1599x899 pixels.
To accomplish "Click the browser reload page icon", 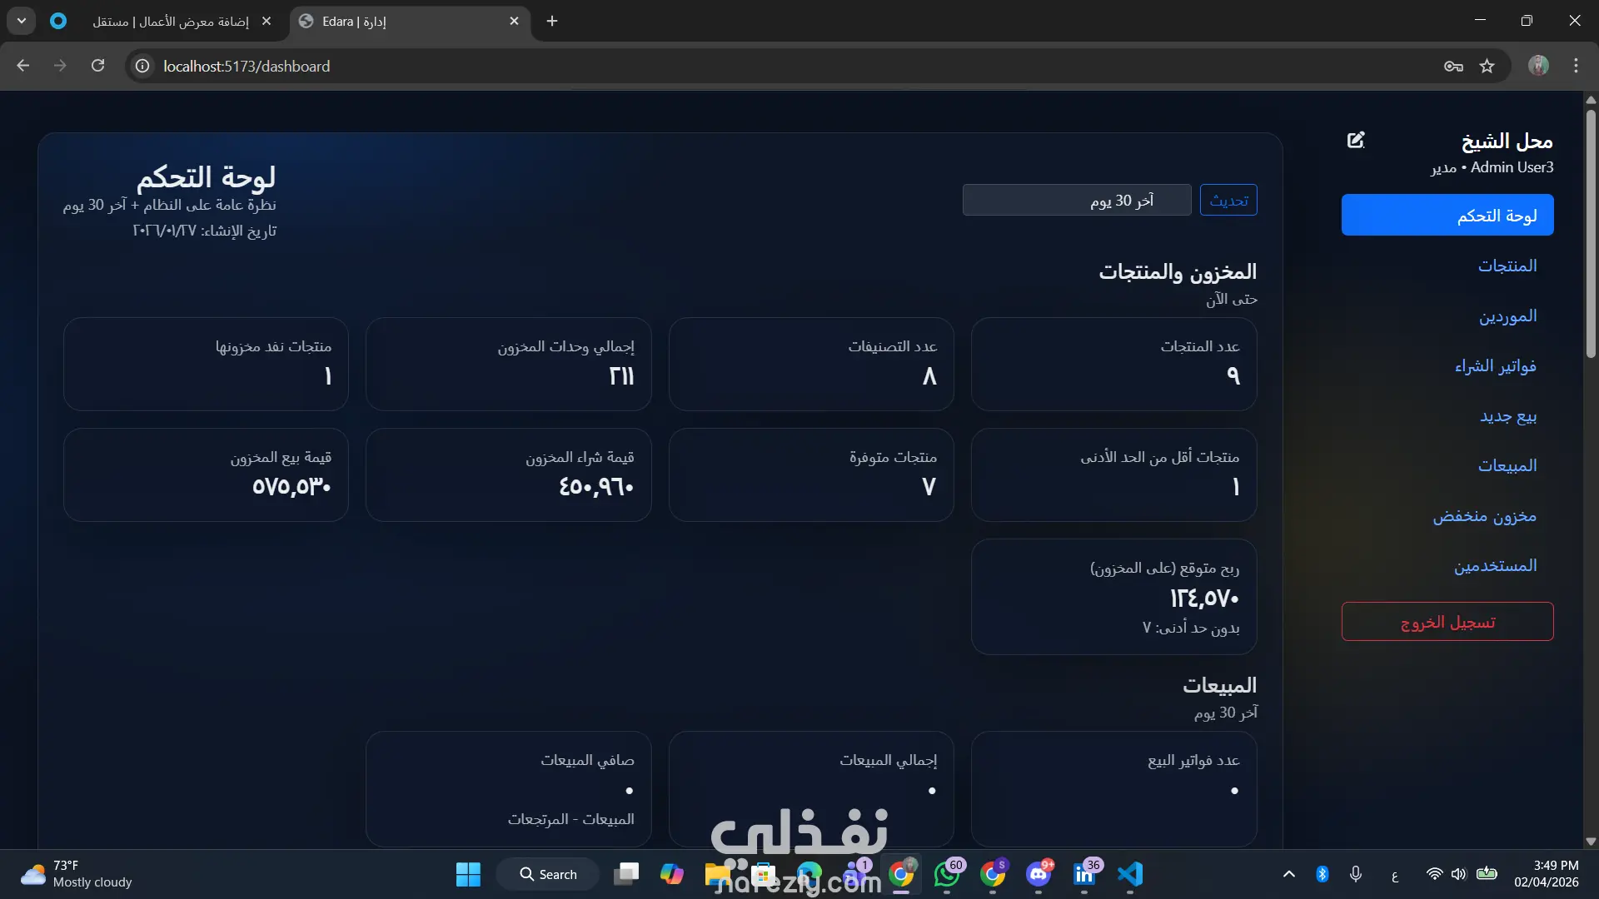I will [97, 66].
